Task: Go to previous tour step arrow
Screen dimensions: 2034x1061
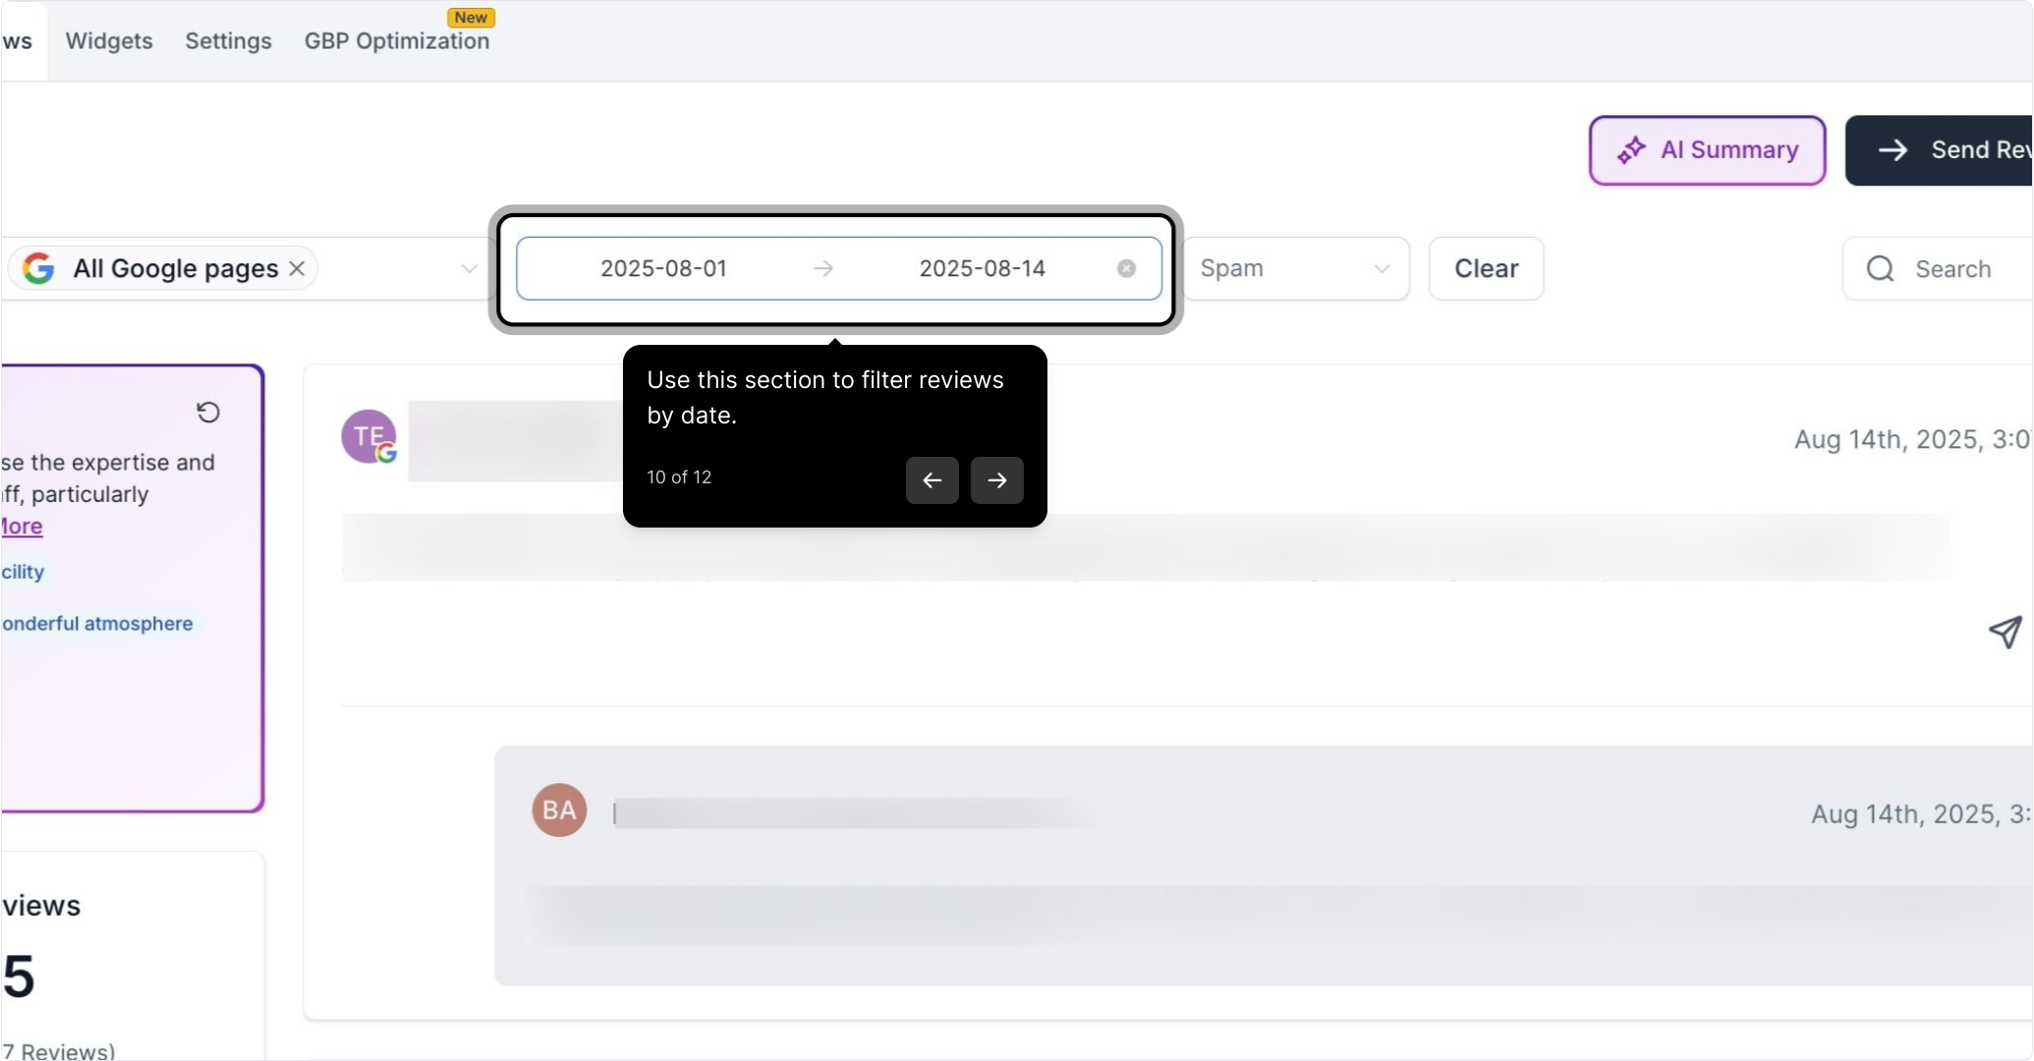Action: pyautogui.click(x=932, y=479)
